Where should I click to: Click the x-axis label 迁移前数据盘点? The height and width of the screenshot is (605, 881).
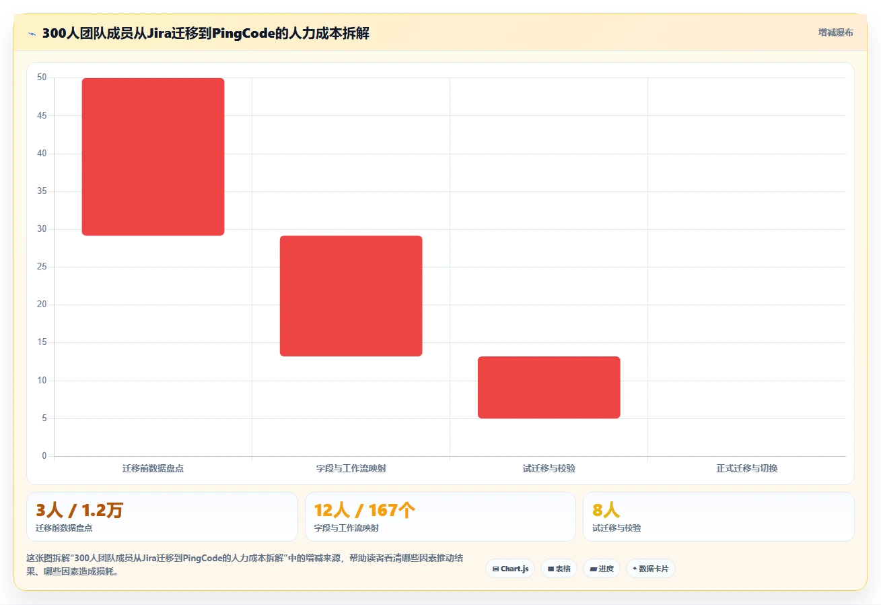(x=153, y=468)
